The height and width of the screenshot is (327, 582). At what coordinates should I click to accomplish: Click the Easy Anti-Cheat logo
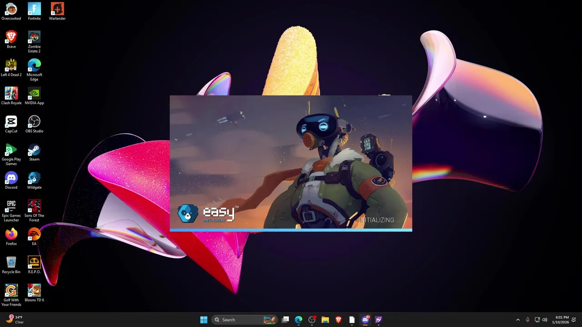[208, 213]
